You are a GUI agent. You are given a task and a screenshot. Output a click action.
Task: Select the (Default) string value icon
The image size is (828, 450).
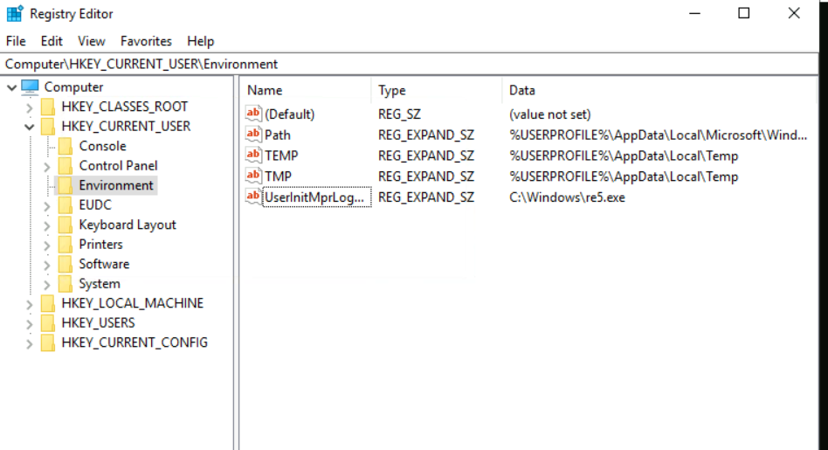253,114
